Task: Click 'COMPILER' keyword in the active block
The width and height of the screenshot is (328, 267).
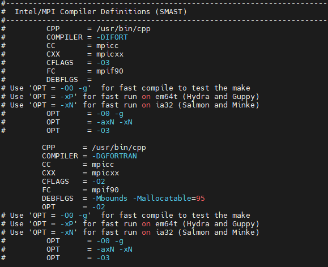Action: pyautogui.click(x=60, y=156)
